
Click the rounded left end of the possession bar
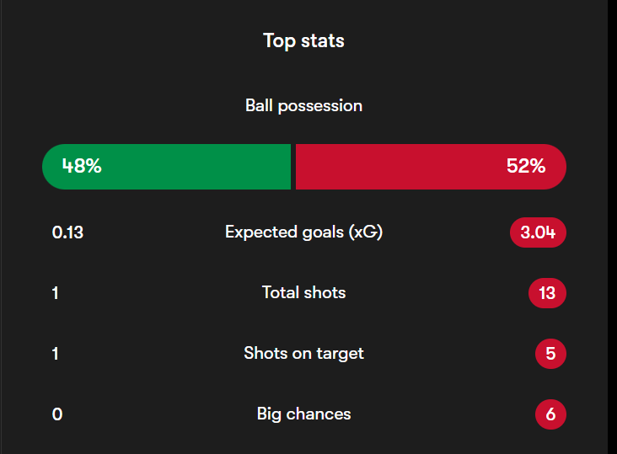coord(51,166)
